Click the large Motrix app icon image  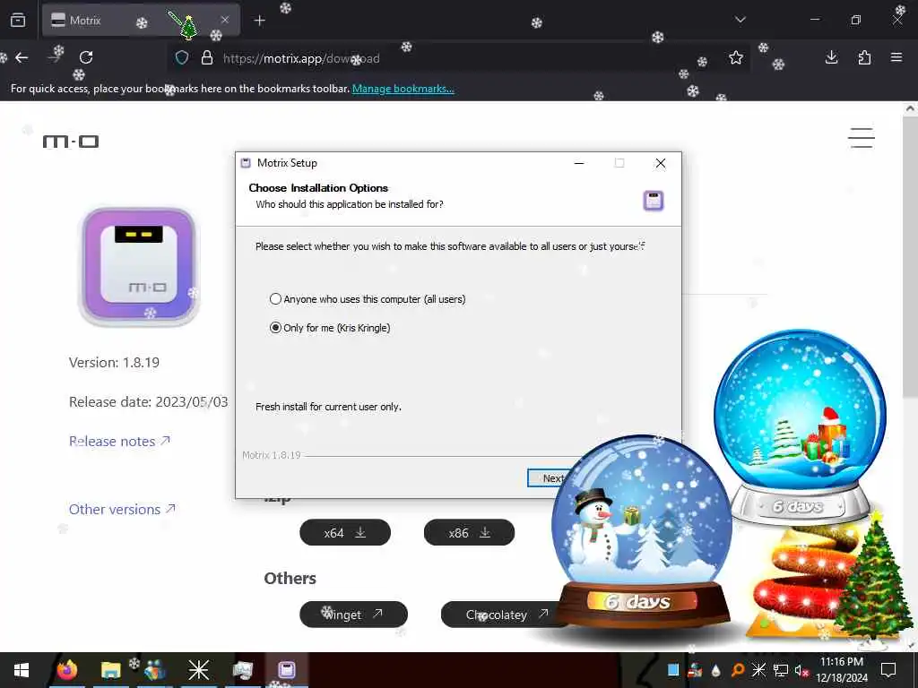139,265
